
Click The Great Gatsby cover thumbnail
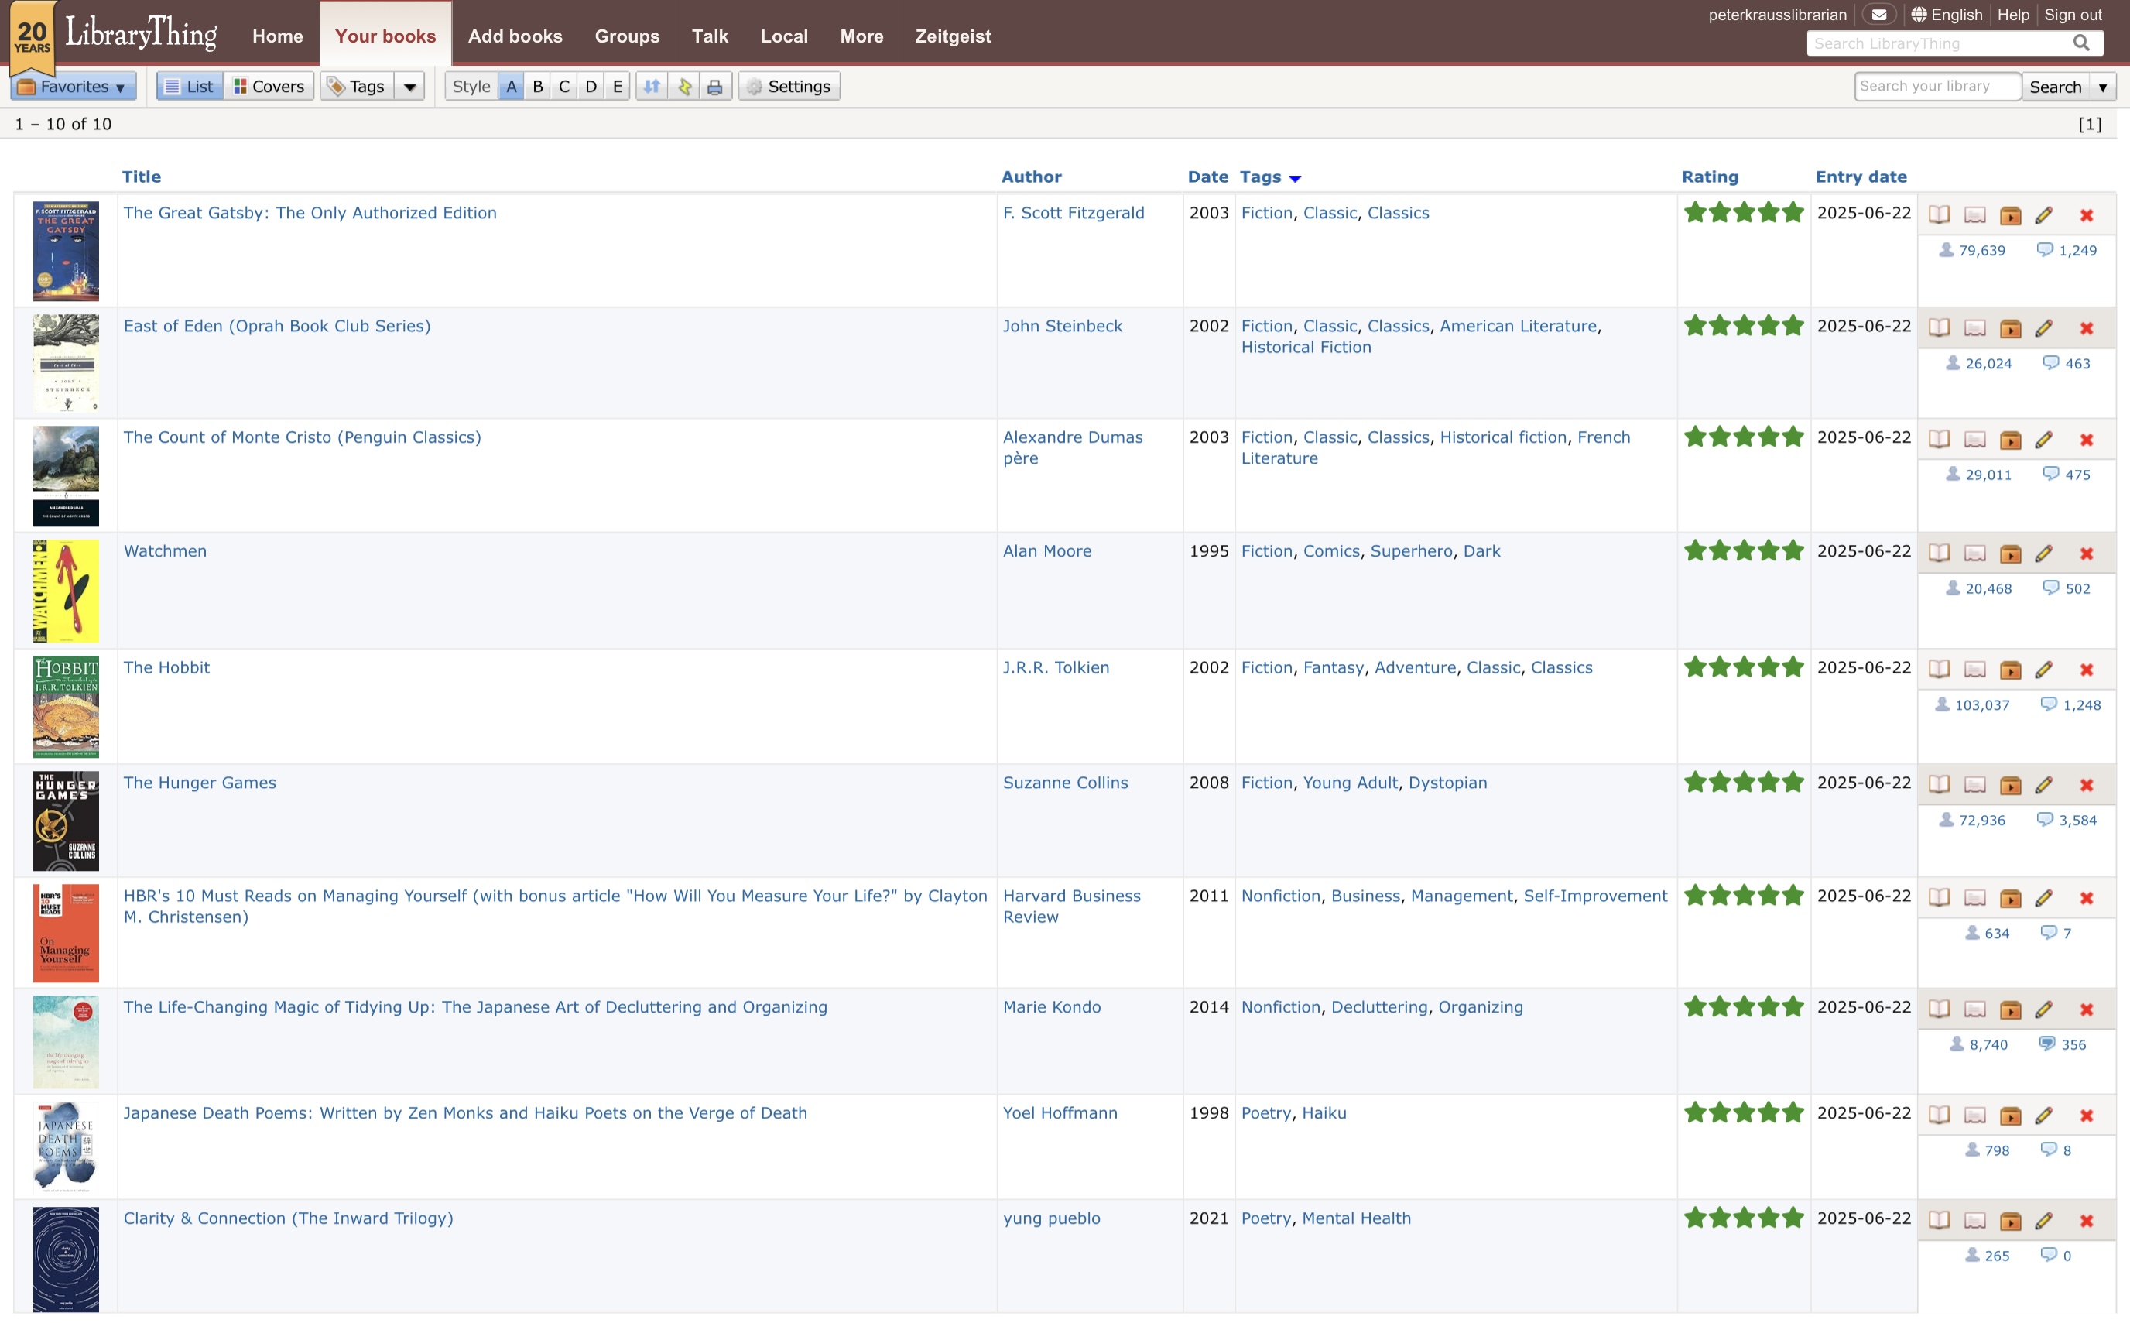(x=66, y=251)
